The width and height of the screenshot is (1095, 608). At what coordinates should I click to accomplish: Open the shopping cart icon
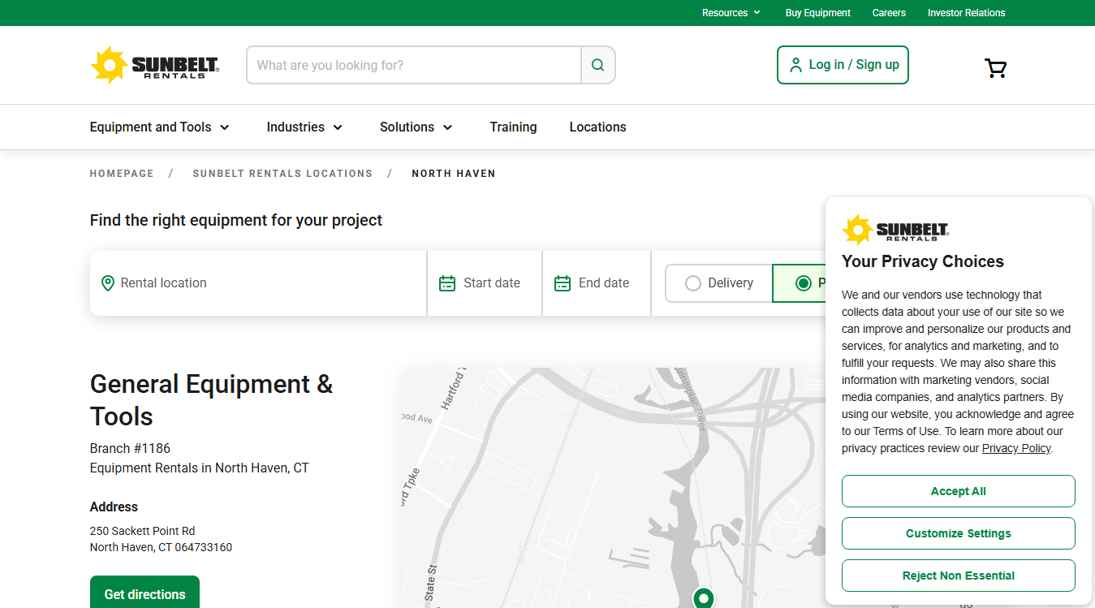point(995,68)
